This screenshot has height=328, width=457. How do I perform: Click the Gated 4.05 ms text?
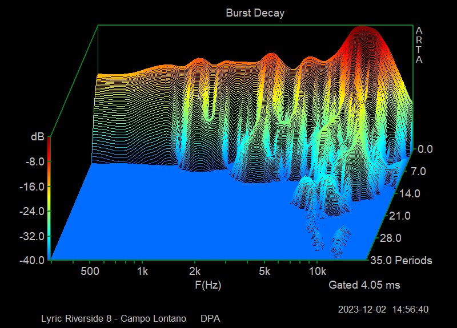click(364, 285)
